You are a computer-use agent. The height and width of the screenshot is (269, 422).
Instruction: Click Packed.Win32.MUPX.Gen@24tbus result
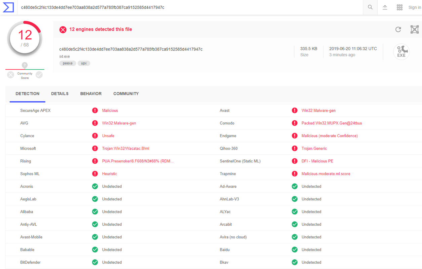[332, 123]
